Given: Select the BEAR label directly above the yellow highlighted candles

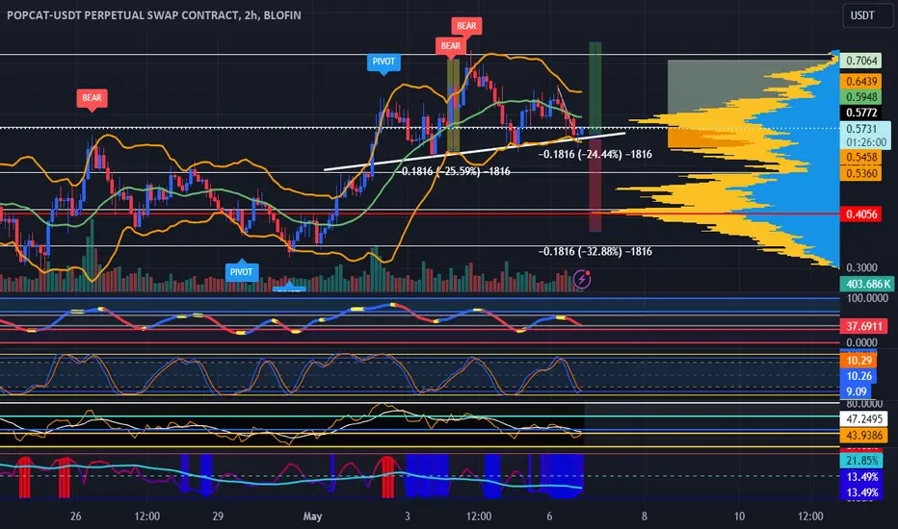Looking at the screenshot, I should [451, 46].
